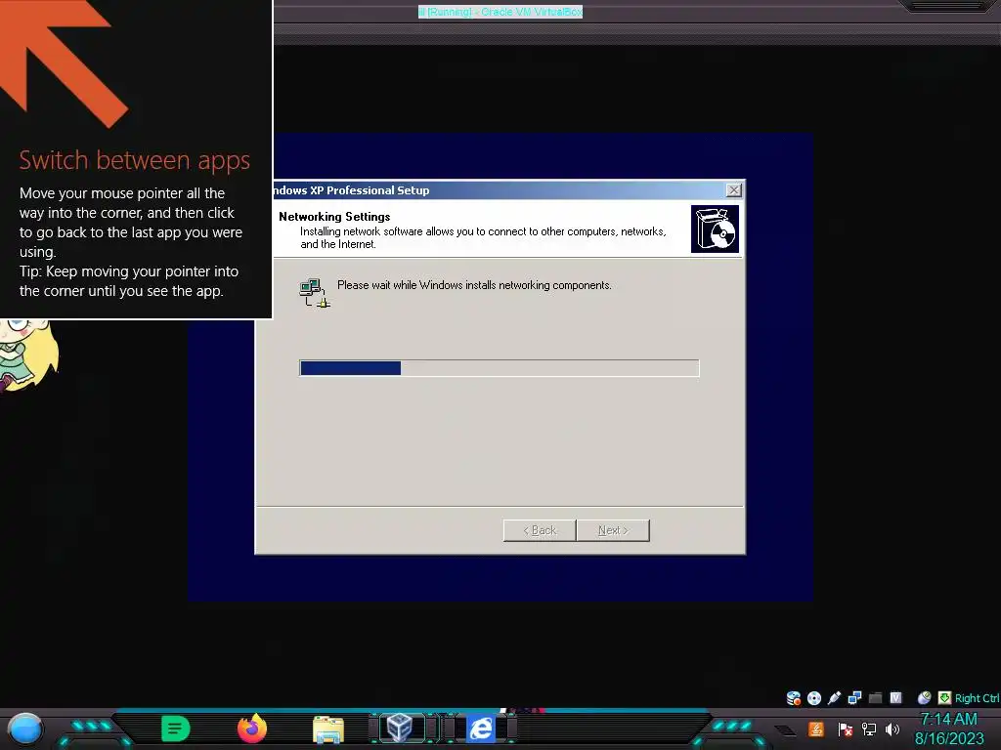Open Internet Explorer from the taskbar
This screenshot has width=1001, height=750.
[481, 729]
